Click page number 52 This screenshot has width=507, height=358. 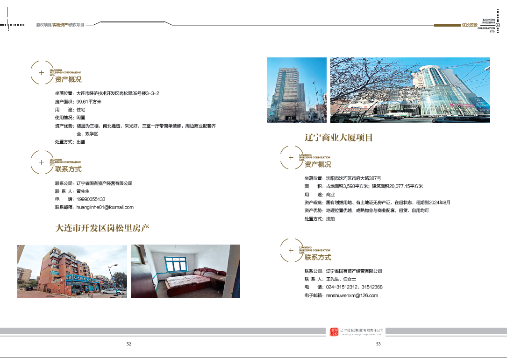pyautogui.click(x=129, y=344)
